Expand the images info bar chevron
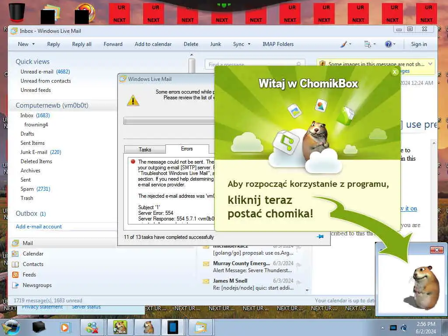448x336 pixels. tap(430, 64)
